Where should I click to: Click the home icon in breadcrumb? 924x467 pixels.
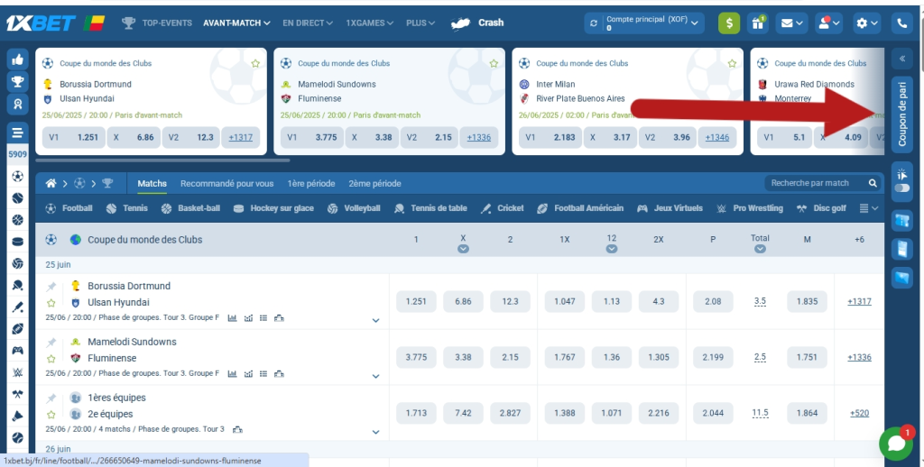(x=51, y=183)
